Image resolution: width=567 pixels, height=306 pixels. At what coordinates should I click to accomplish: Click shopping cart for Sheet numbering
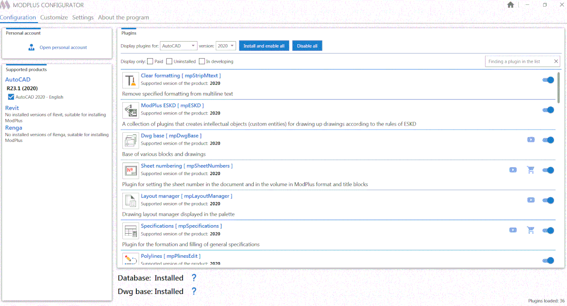point(531,170)
